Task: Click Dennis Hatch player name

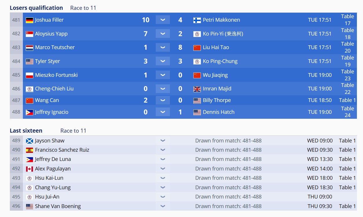Action: 219,112
